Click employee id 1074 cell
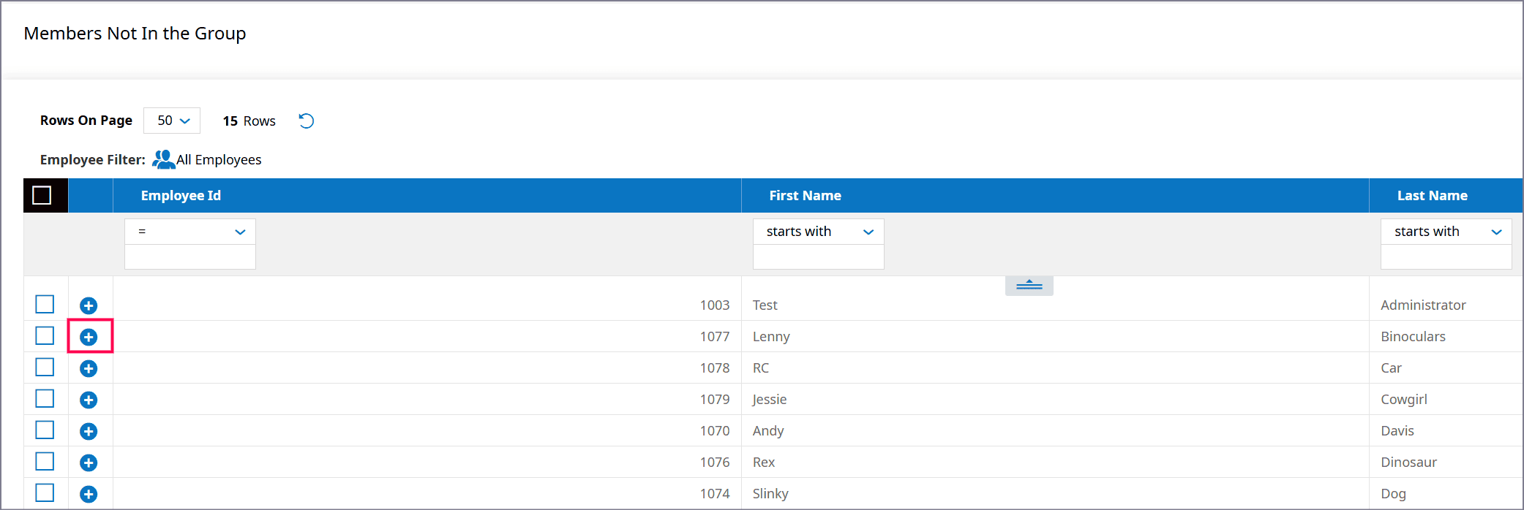This screenshot has height=510, width=1524. [x=715, y=494]
